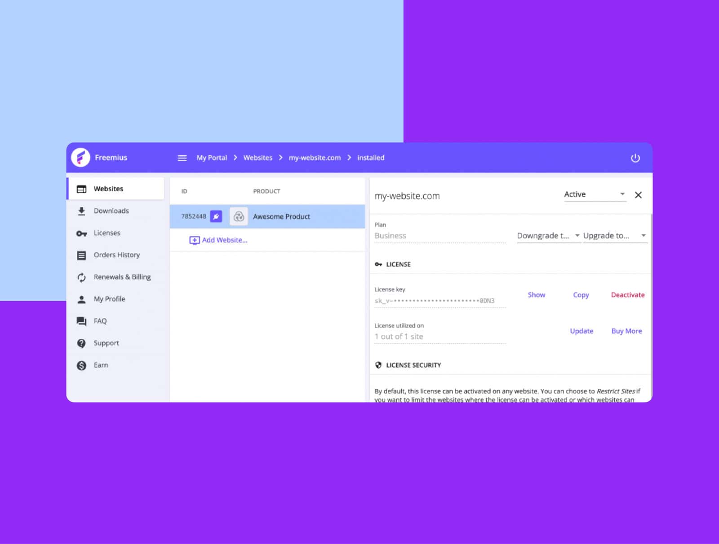Click the Add Website plus icon
Viewport: 719px width, 544px height.
pyautogui.click(x=194, y=240)
